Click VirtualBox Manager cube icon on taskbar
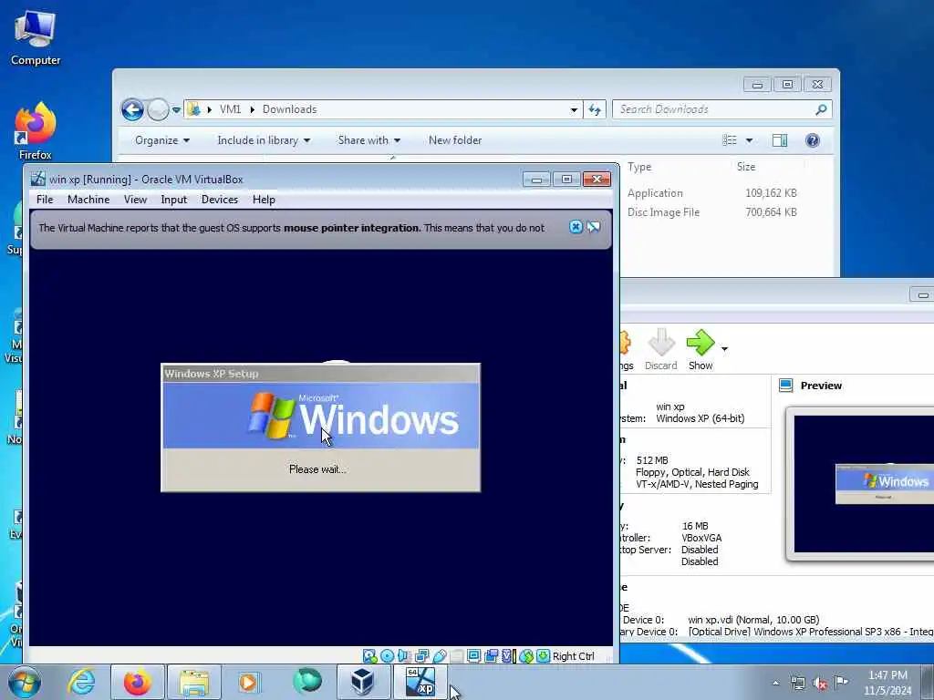934x700 pixels. (362, 682)
